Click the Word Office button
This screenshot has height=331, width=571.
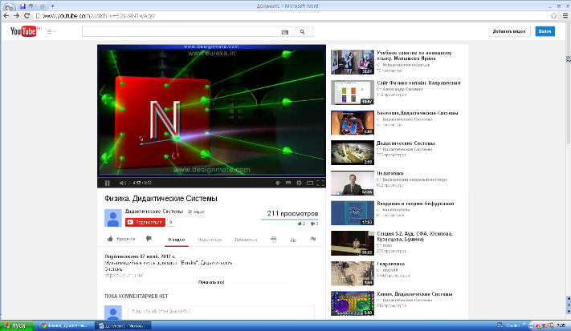[x=9, y=6]
